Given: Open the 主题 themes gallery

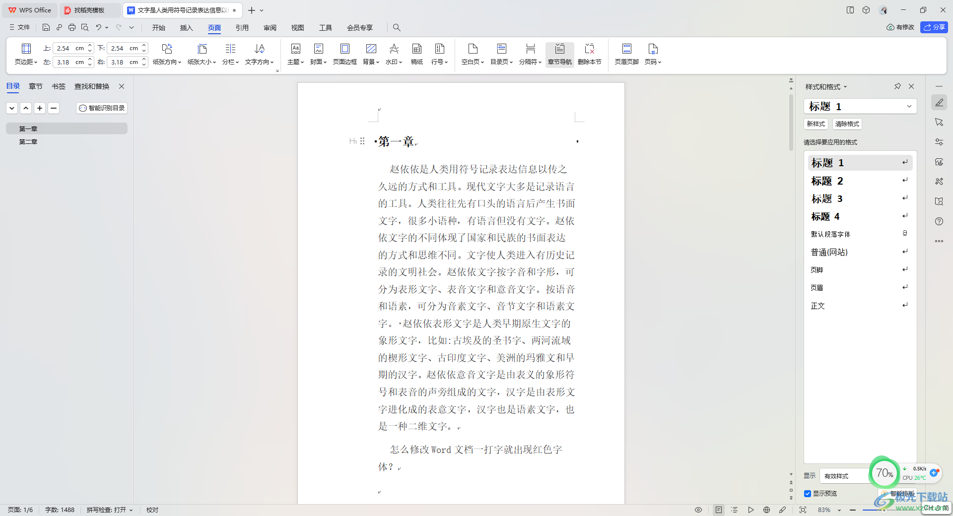Looking at the screenshot, I should [295, 54].
